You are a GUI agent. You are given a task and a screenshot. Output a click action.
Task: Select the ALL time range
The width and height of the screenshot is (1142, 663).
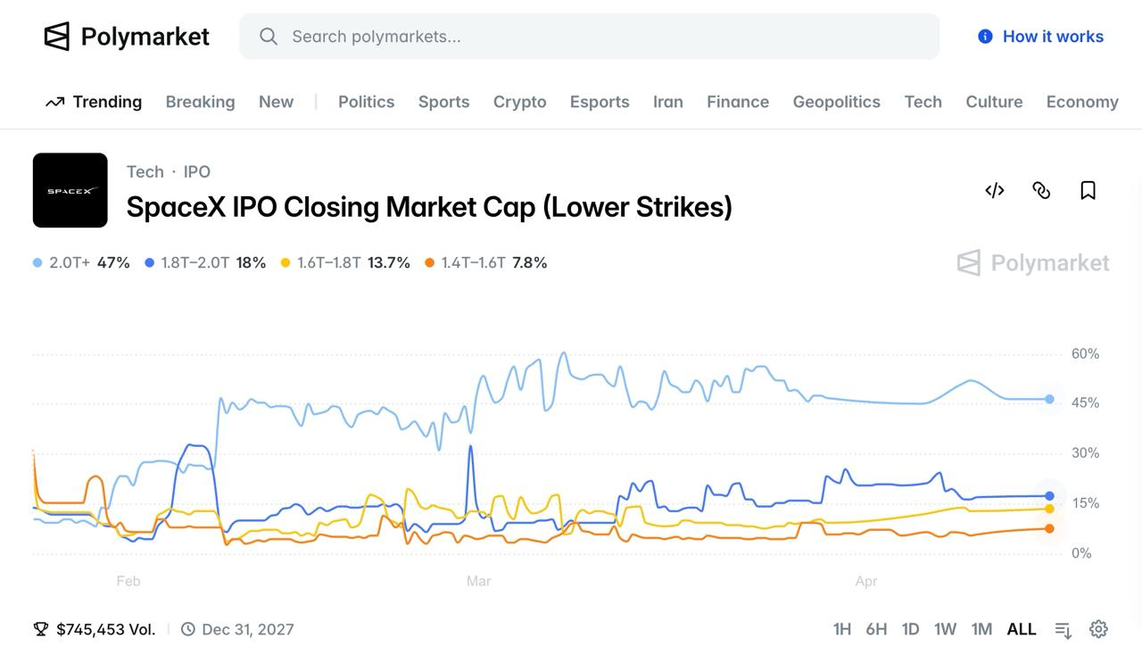(x=1021, y=629)
